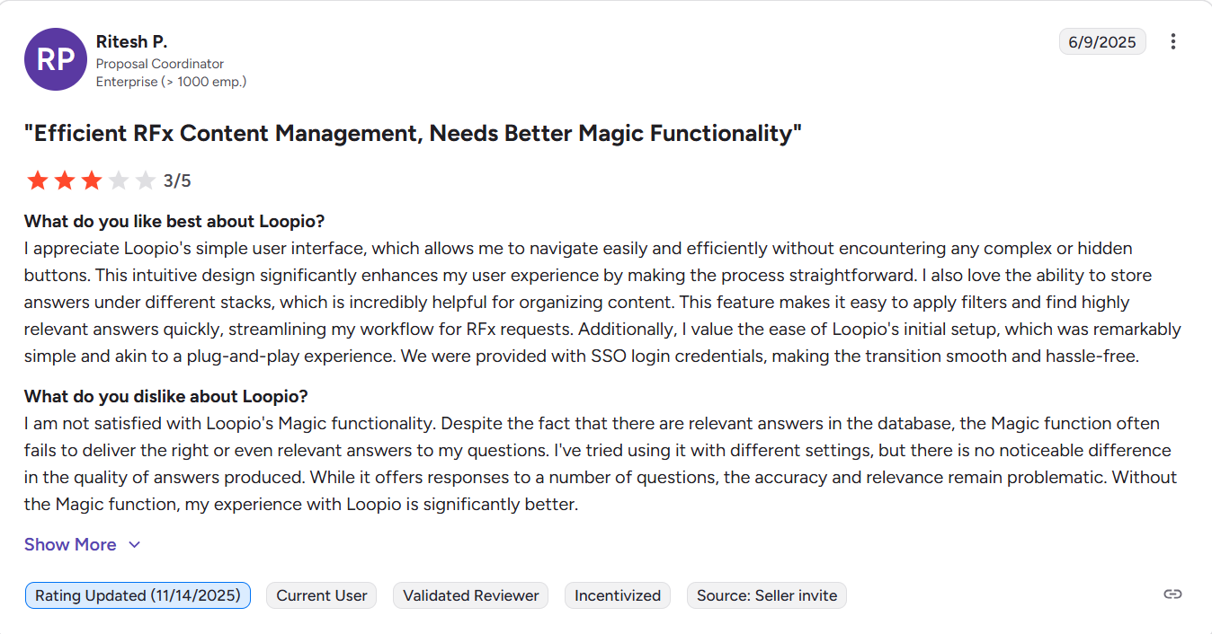Click the What do you dislike heading
Viewport: 1212px width, 634px height.
pos(166,396)
